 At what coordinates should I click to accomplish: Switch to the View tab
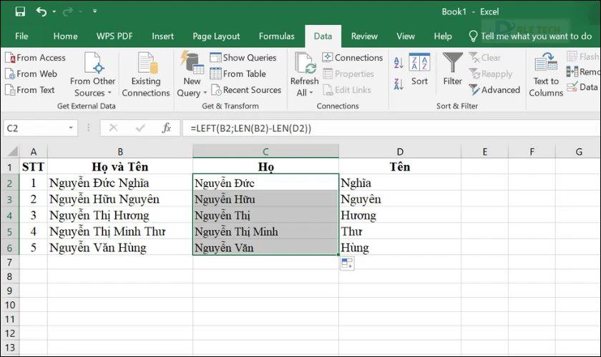point(406,36)
